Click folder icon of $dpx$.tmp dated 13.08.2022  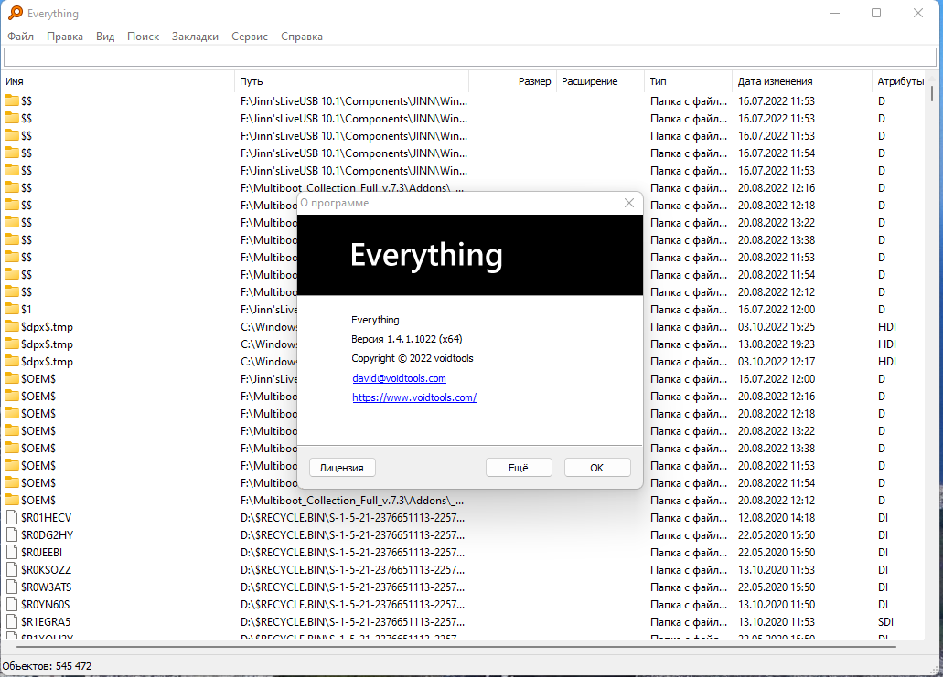12,344
